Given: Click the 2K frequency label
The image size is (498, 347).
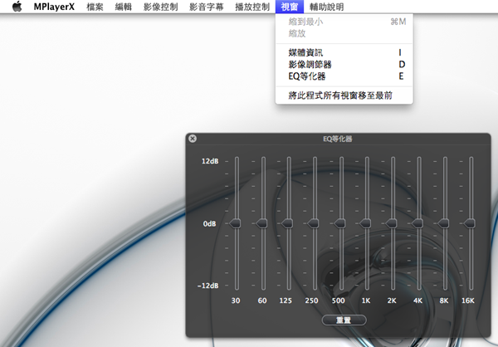Looking at the screenshot, I should pos(392,301).
